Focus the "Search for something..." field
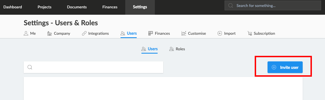325x100 pixels. 273,6
